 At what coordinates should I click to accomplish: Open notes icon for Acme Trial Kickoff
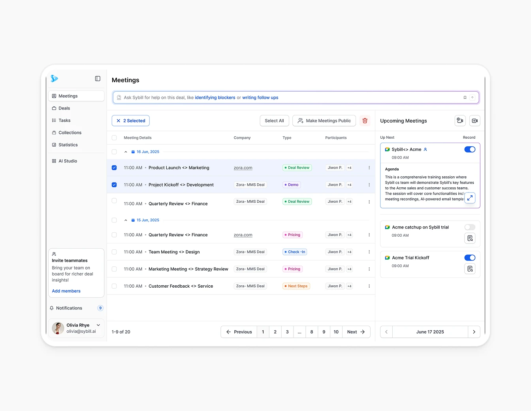click(469, 269)
